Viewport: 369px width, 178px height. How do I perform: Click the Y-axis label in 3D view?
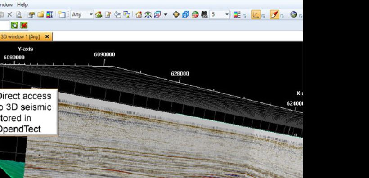25,49
